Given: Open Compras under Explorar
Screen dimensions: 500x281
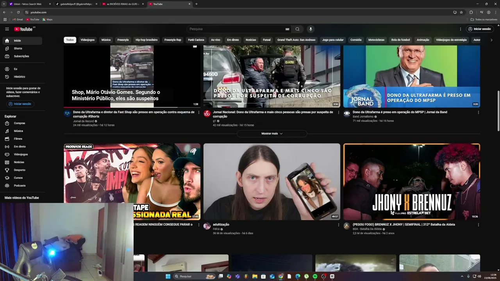Looking at the screenshot, I should [x=23, y=123].
